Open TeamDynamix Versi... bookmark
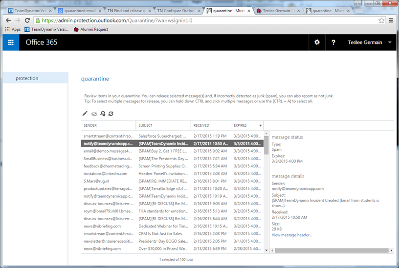Image resolution: width=399 pixels, height=268 pixels. [46, 29]
